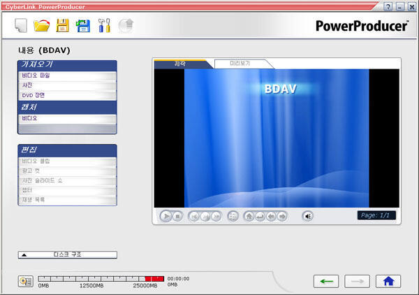The image size is (419, 295).
Task: Navigate left with the player arrow button
Action: coord(271,217)
